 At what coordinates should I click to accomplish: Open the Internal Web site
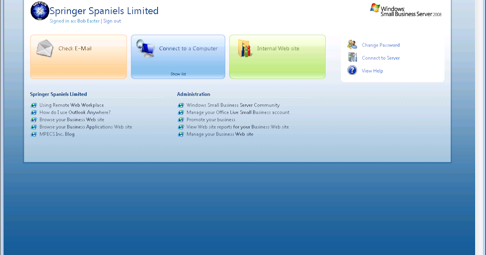coord(277,57)
